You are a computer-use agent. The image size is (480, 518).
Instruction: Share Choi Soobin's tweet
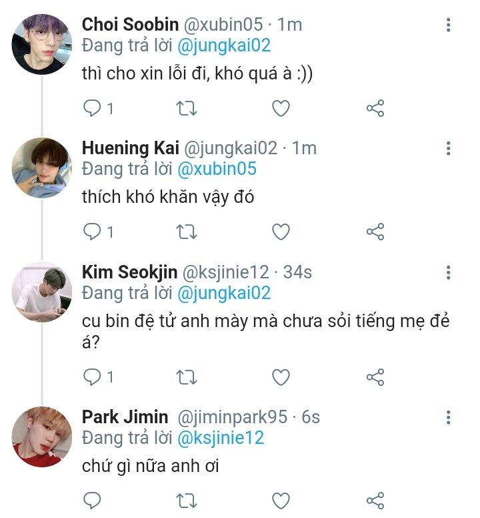point(375,108)
